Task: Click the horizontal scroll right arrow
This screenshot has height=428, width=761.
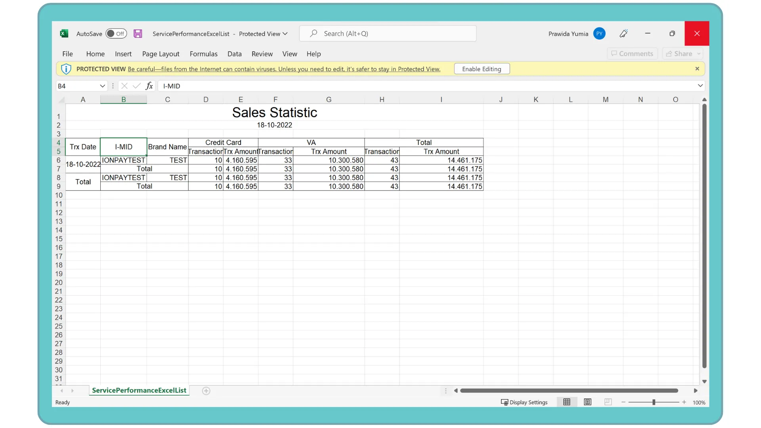Action: [696, 391]
